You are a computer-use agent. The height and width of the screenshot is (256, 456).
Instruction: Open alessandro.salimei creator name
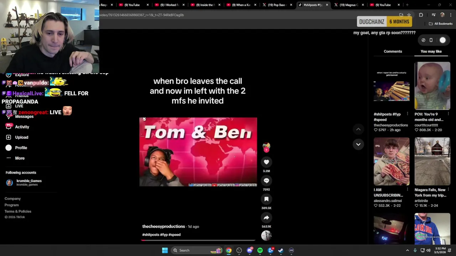coord(388,201)
